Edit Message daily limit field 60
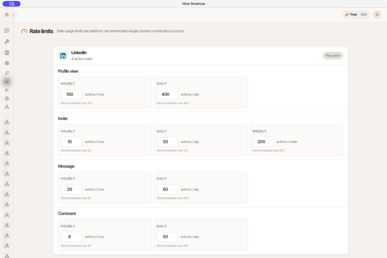Image resolution: width=387 pixels, height=258 pixels. click(167, 189)
